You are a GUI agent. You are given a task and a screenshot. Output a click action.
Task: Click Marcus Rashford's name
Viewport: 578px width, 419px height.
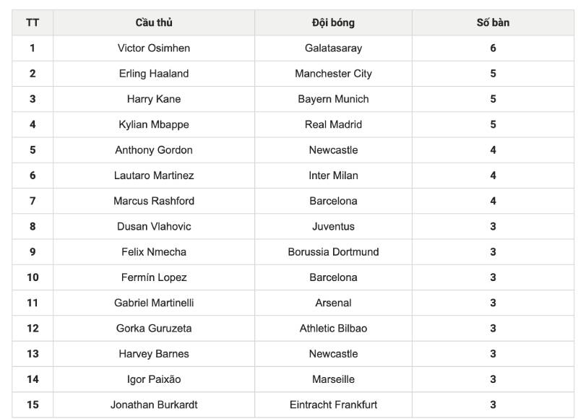click(x=154, y=201)
